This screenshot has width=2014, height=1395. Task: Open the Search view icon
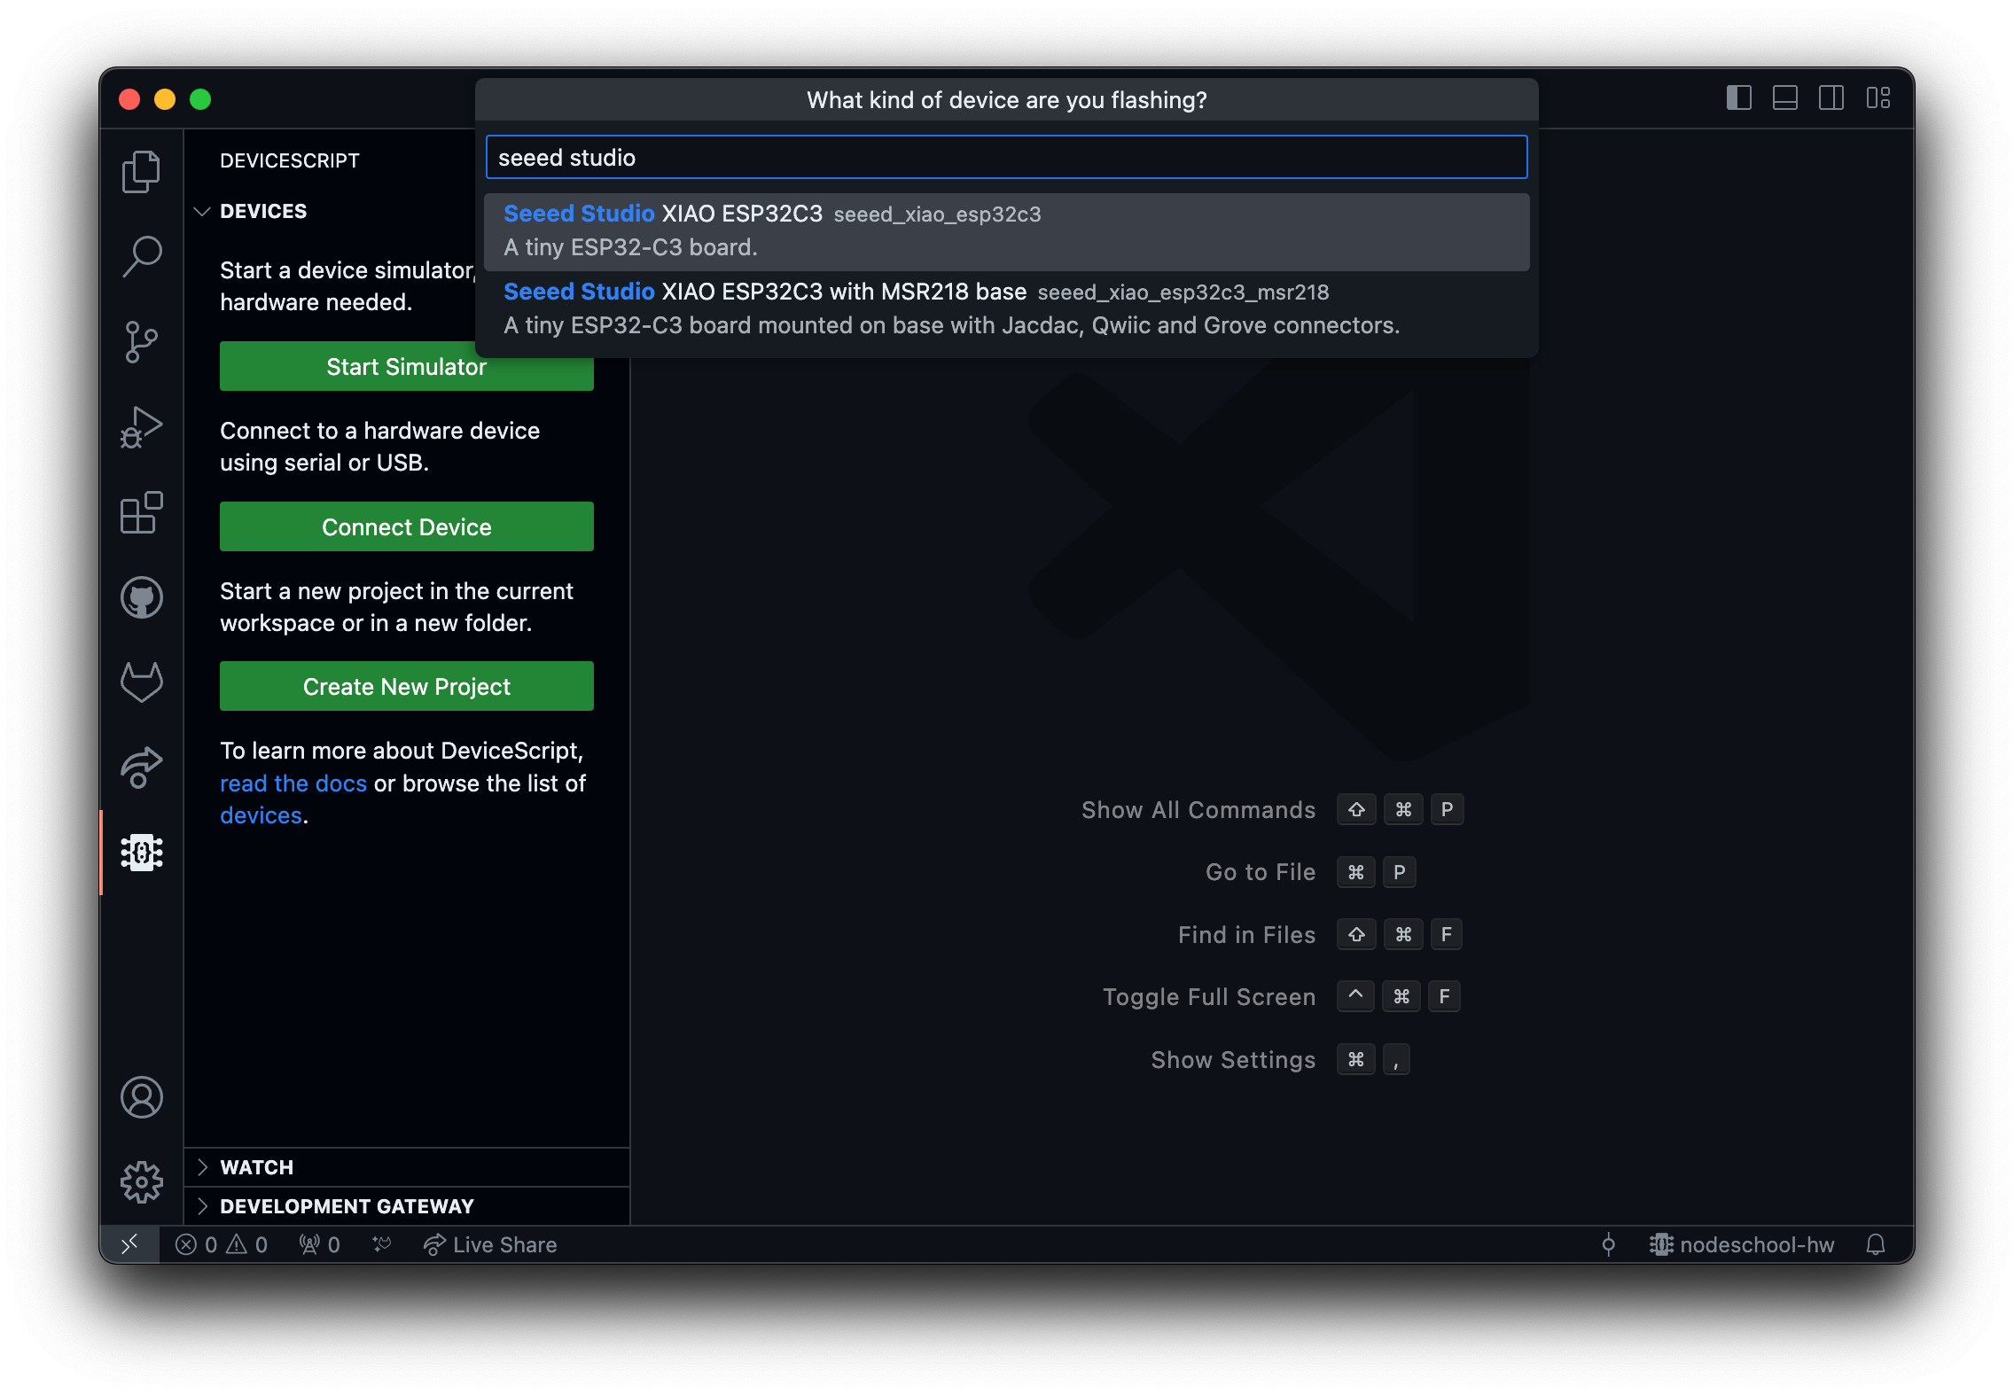pos(141,256)
